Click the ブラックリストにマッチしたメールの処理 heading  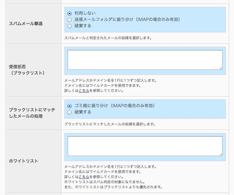click(32, 113)
